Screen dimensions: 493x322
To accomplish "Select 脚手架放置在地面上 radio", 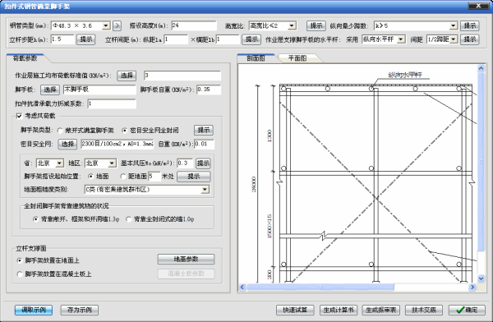I will pos(20,260).
